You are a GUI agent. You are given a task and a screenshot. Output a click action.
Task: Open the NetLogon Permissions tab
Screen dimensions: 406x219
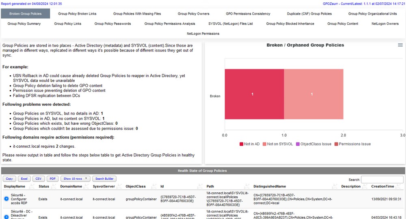click(203, 34)
